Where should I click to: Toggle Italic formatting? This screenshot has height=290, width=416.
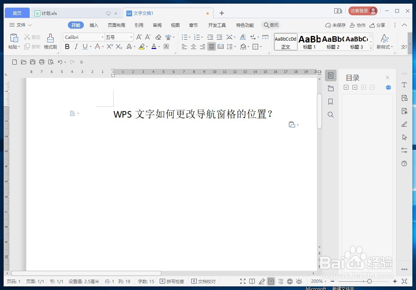[x=76, y=47]
